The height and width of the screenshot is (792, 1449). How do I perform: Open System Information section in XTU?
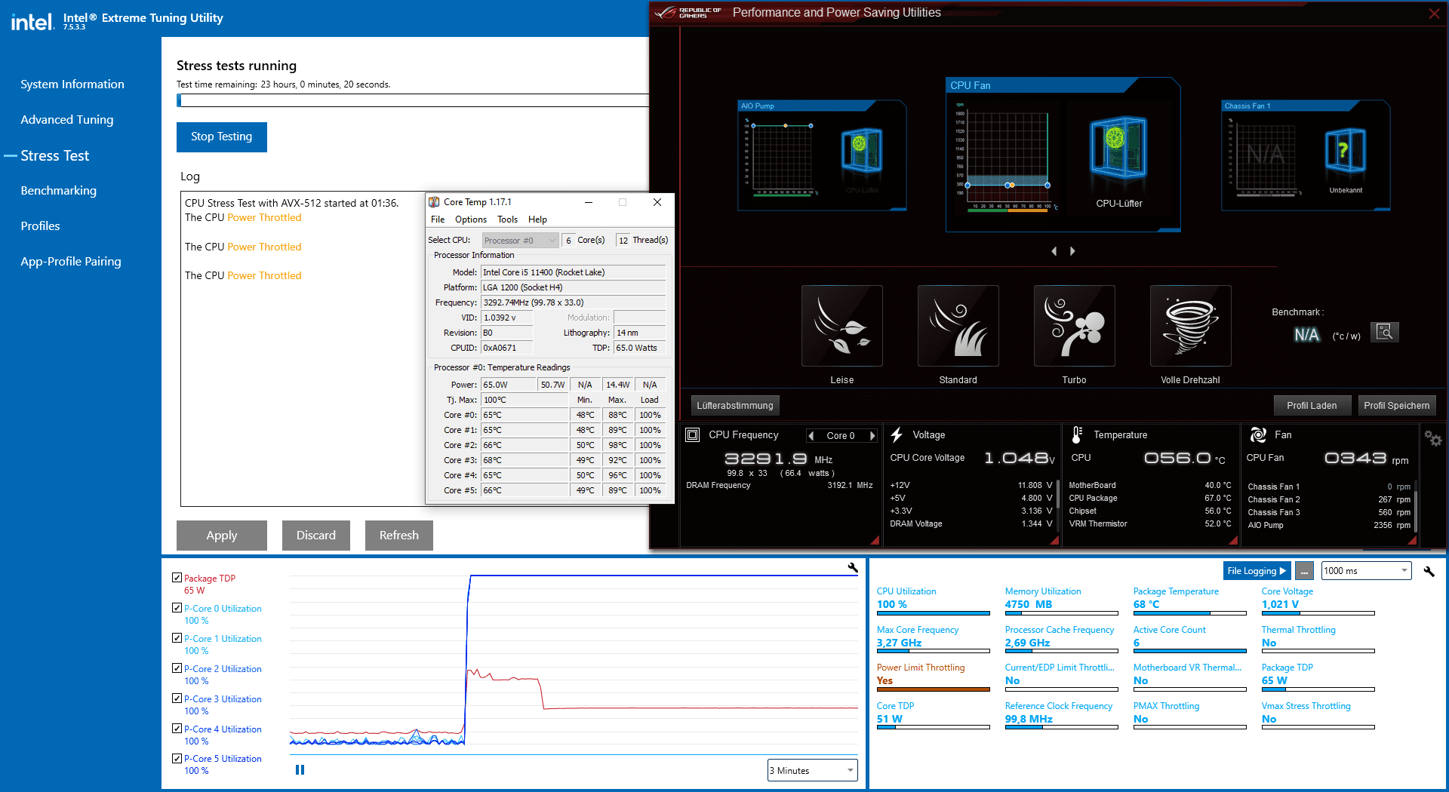(x=72, y=84)
